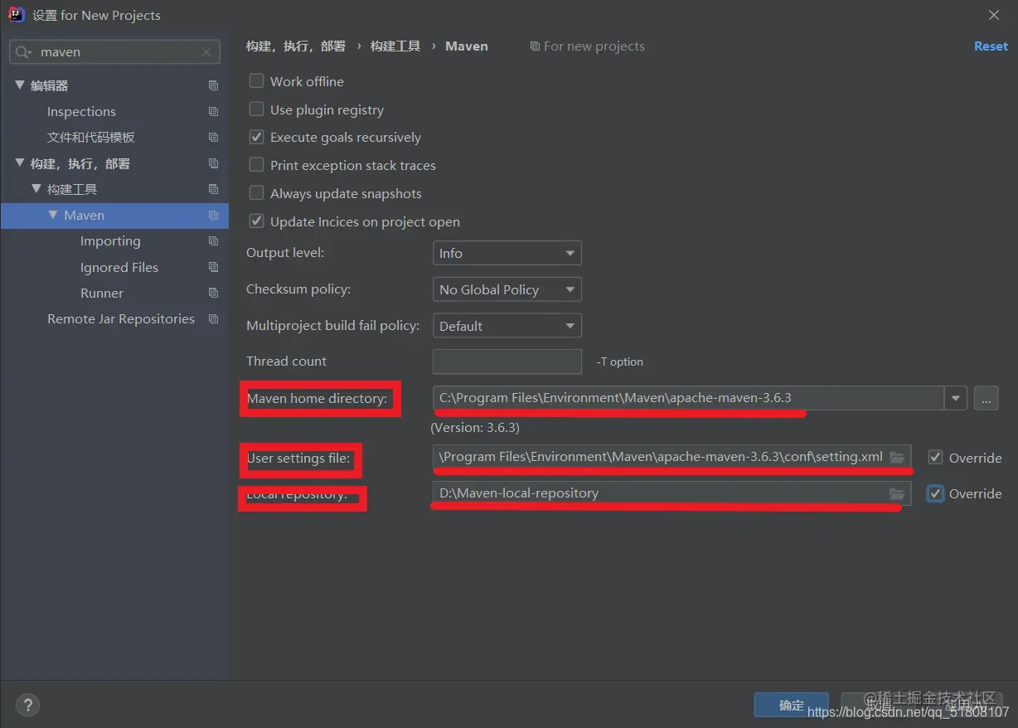Click the User settings file path field
This screenshot has width=1018, height=728.
coord(671,457)
